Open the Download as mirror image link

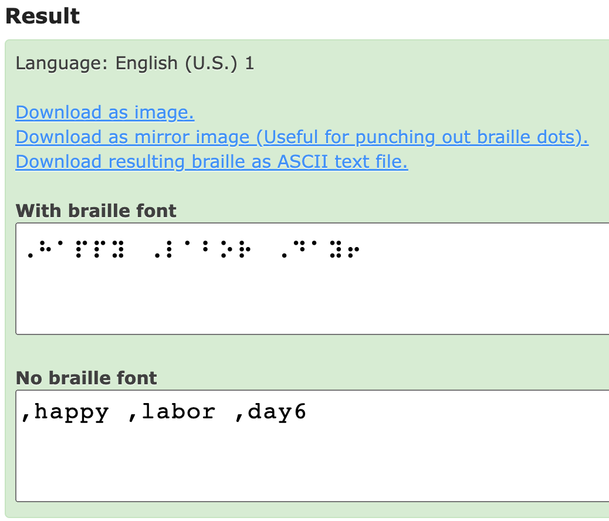302,137
